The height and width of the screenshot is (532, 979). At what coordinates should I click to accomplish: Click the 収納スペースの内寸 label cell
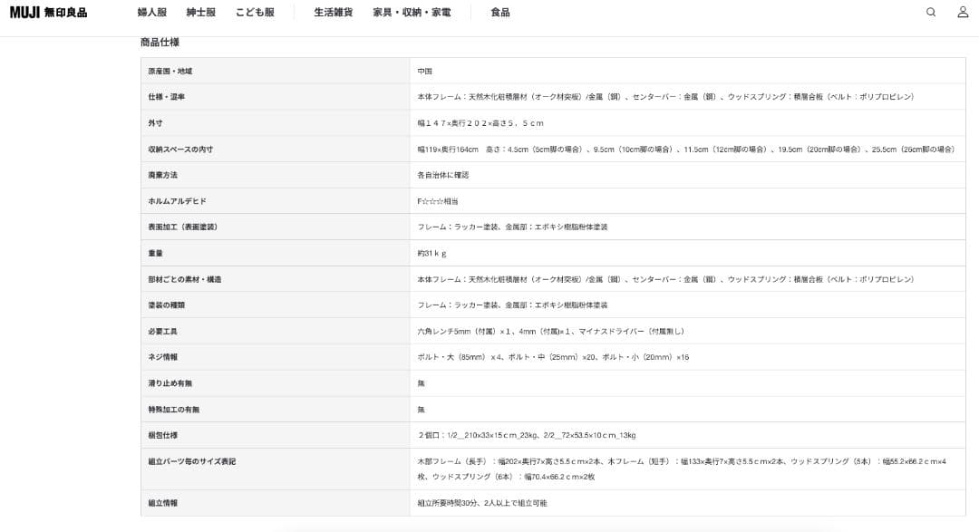(180, 150)
